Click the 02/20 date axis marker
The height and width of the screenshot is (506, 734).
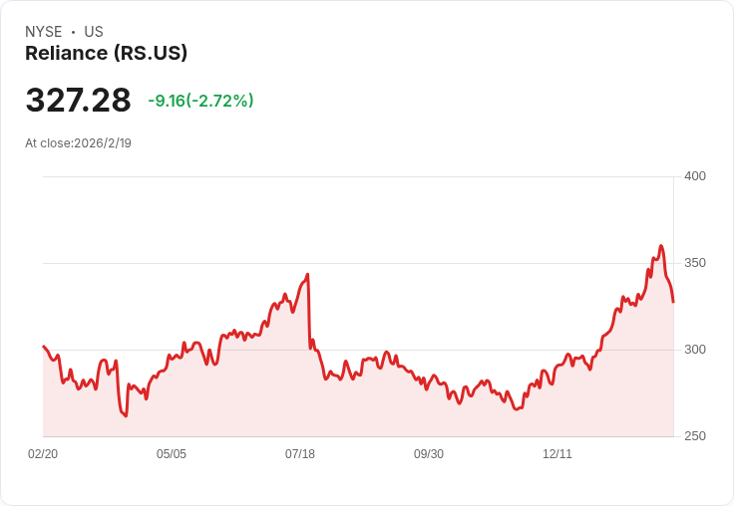click(43, 454)
